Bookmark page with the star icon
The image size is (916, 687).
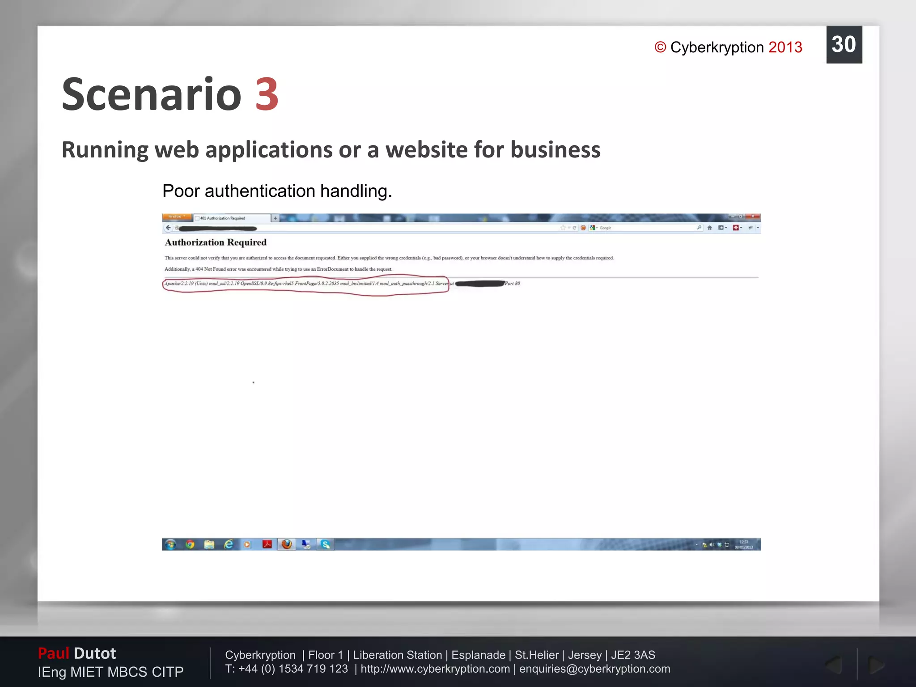coord(563,228)
